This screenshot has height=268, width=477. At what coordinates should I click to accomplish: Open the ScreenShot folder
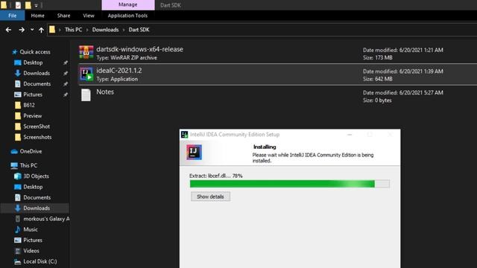click(37, 127)
